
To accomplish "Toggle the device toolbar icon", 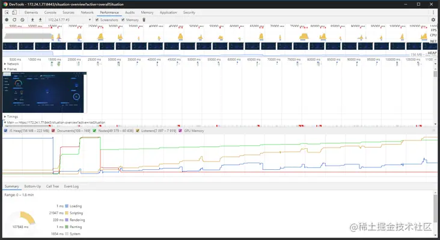I will coord(14,13).
